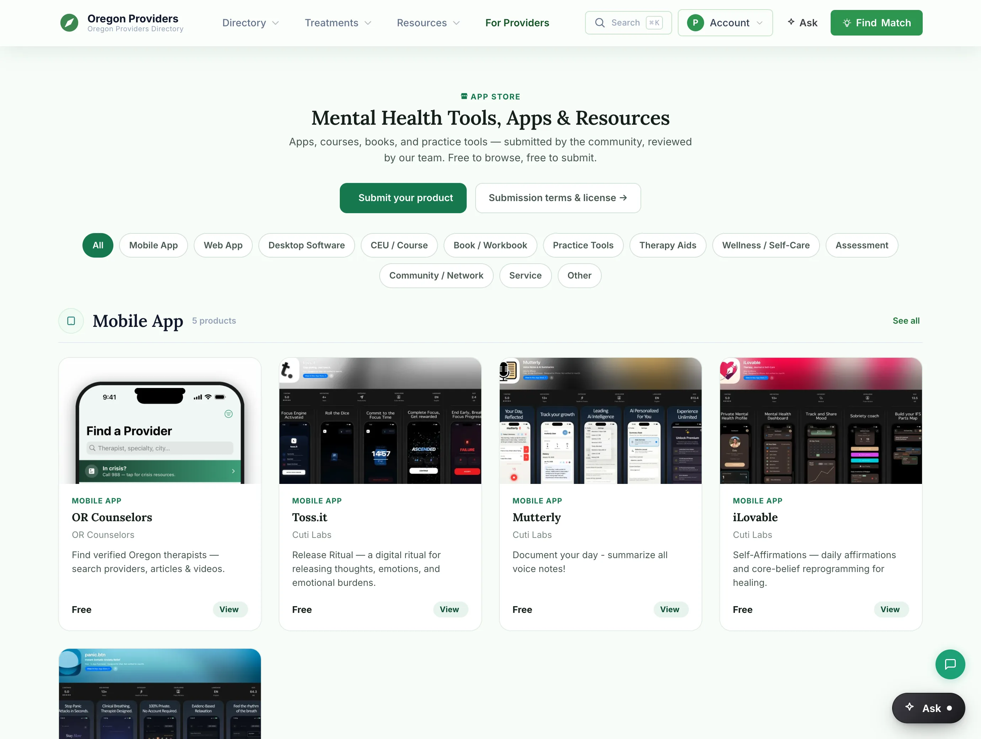Viewport: 981px width, 739px height.
Task: Open OR Counselors phone mockup thumbnail
Action: tap(160, 421)
